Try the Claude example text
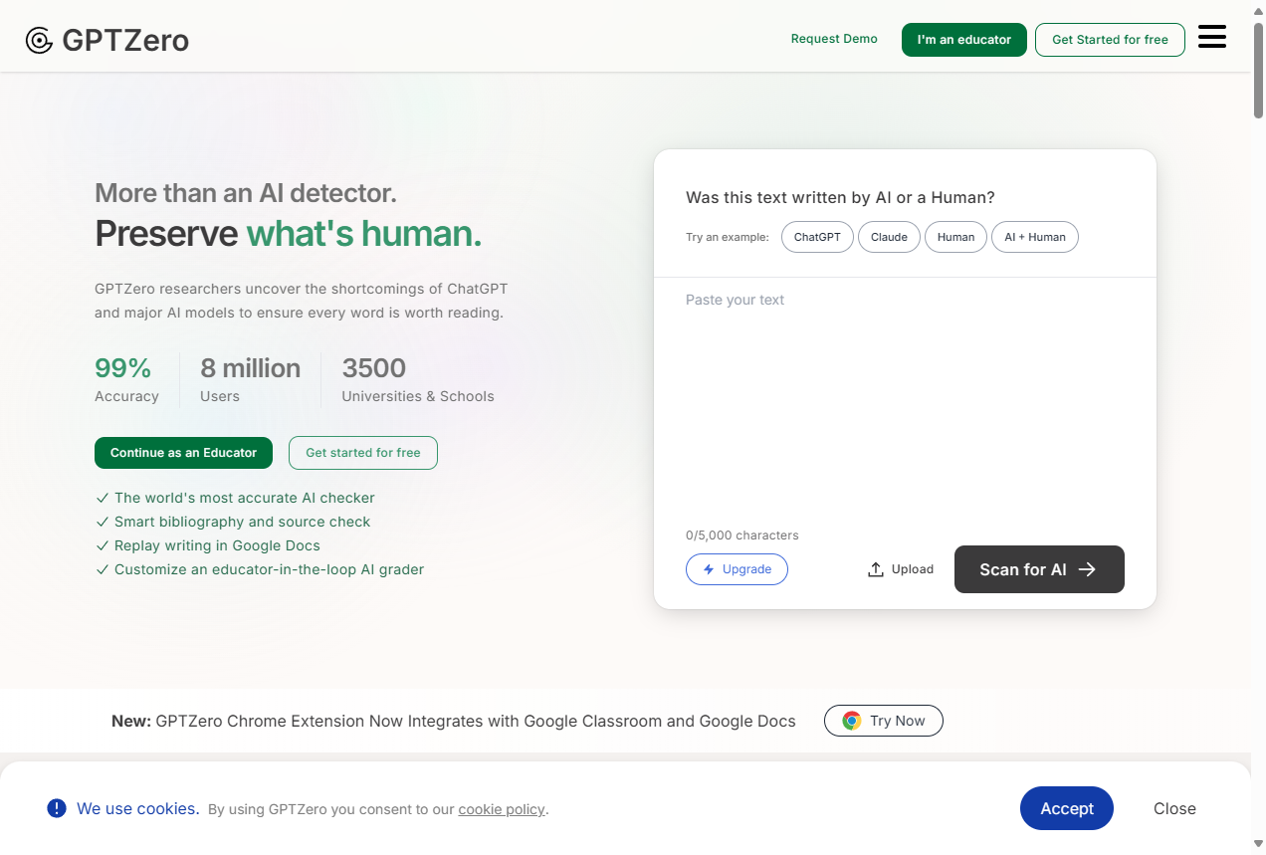Screen dimensions: 1266x855 click(x=889, y=237)
